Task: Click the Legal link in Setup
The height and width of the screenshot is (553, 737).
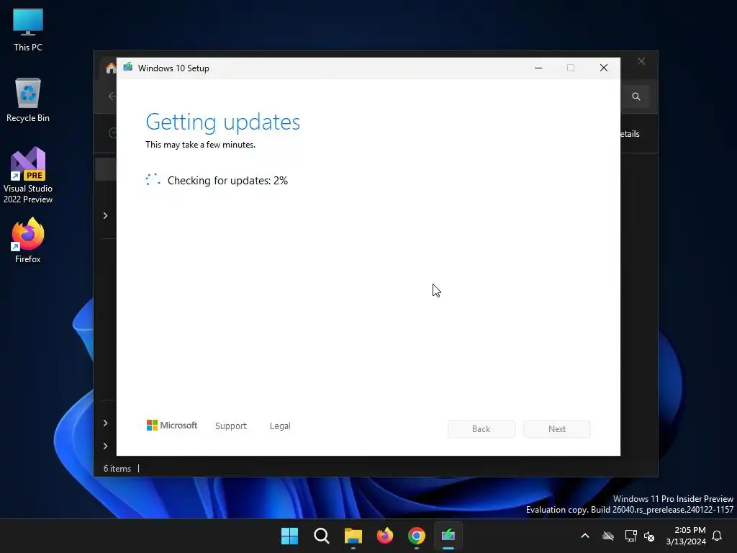Action: click(280, 426)
